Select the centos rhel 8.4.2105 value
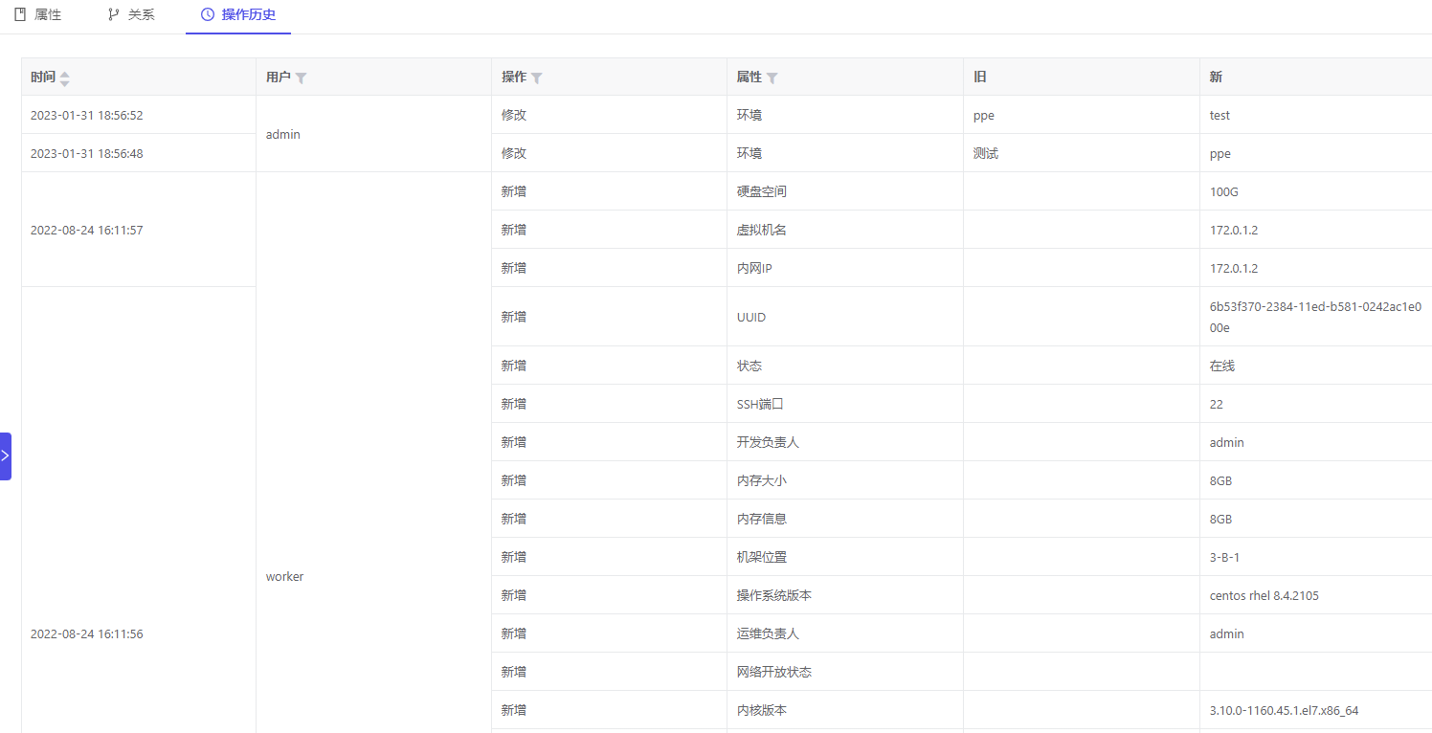Viewport: 1432px width, 733px height. coord(1264,595)
